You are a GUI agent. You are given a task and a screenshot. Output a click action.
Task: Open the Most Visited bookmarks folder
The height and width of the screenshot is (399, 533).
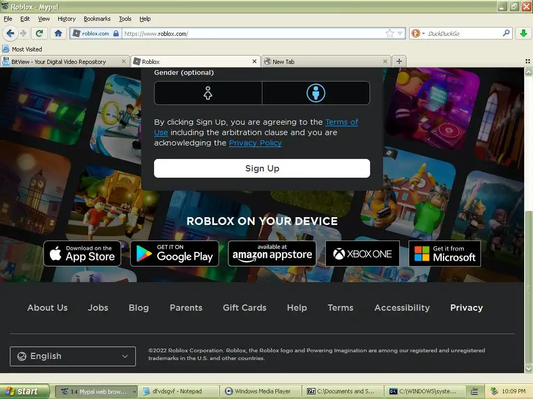click(x=22, y=49)
